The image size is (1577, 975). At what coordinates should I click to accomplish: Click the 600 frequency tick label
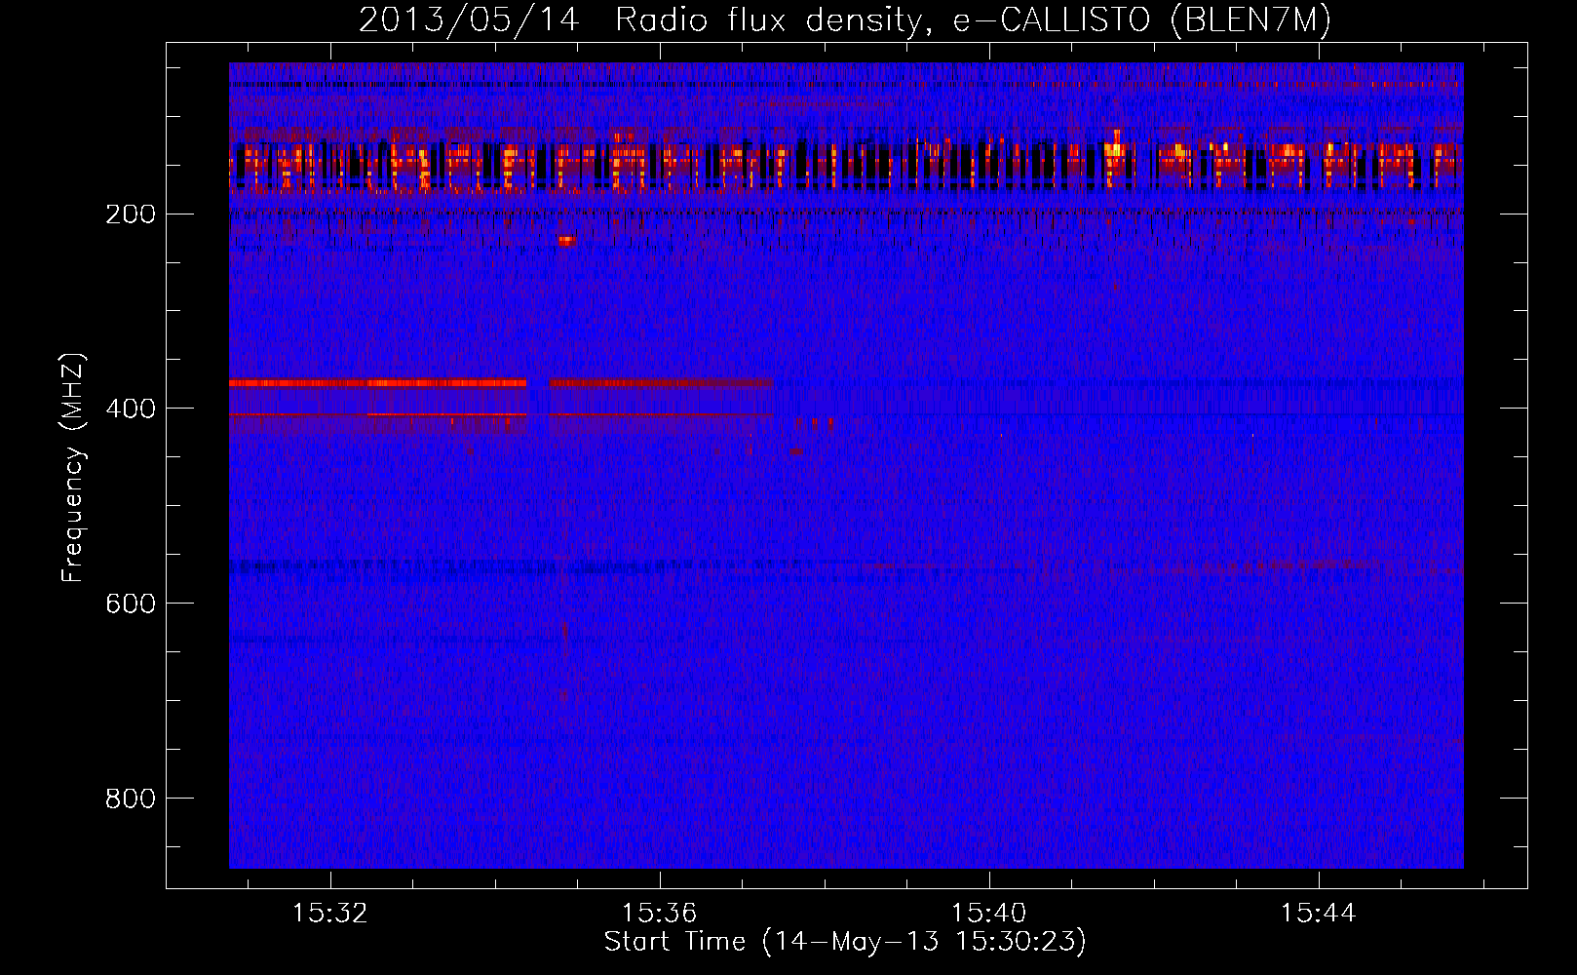131,604
